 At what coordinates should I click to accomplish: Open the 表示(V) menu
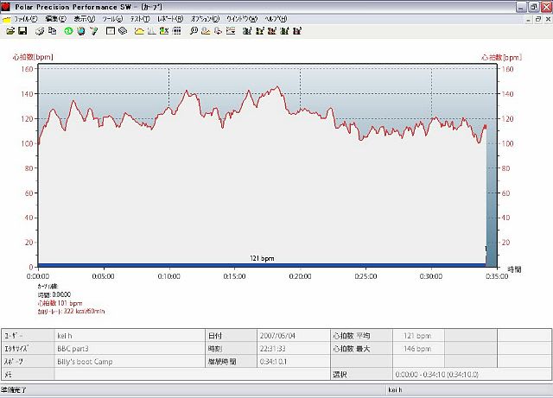pos(85,18)
